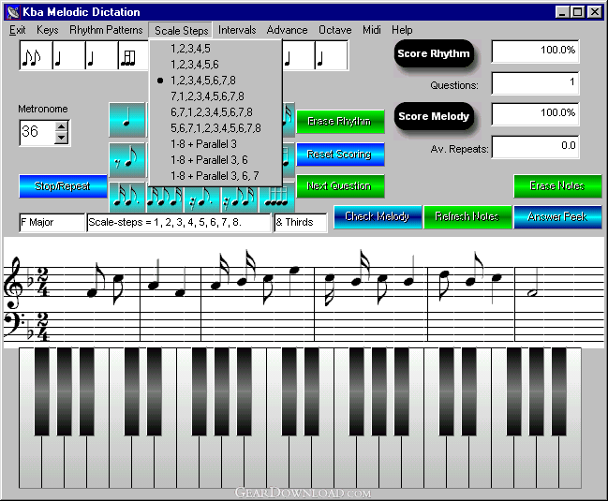Click the Next Question button
This screenshot has width=608, height=501.
point(340,186)
